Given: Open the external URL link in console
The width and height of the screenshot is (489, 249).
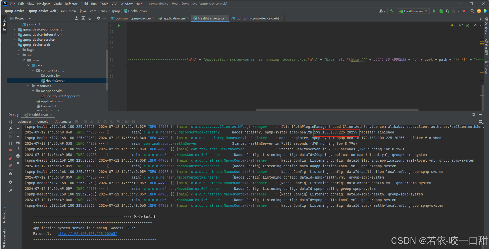Looking at the screenshot, I should tap(87, 234).
